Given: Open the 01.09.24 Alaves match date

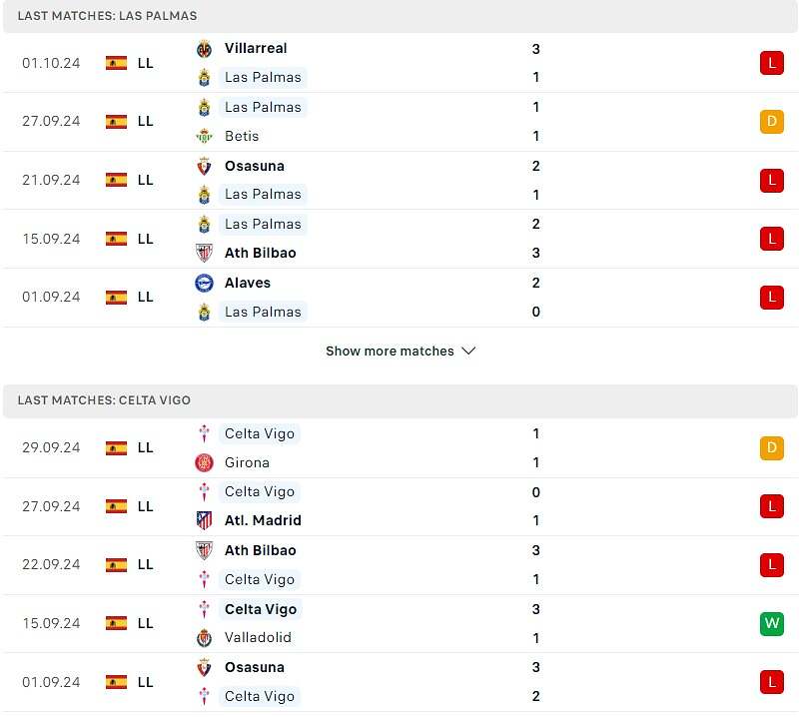Looking at the screenshot, I should [51, 299].
